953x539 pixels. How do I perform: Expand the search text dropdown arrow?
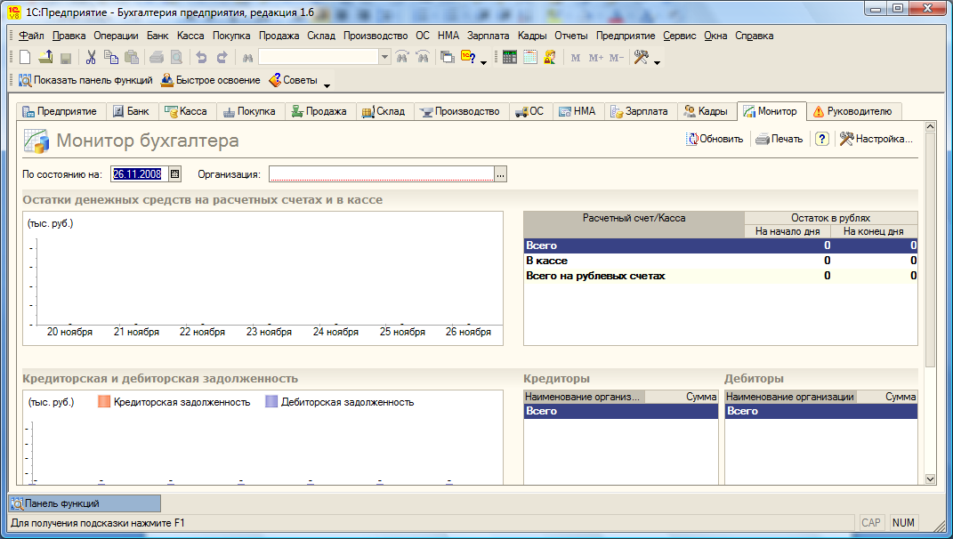(384, 57)
